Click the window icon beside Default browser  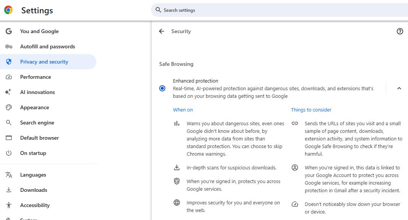click(x=9, y=138)
